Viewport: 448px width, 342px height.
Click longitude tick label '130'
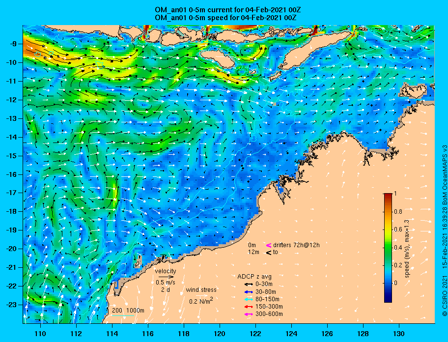click(399, 334)
